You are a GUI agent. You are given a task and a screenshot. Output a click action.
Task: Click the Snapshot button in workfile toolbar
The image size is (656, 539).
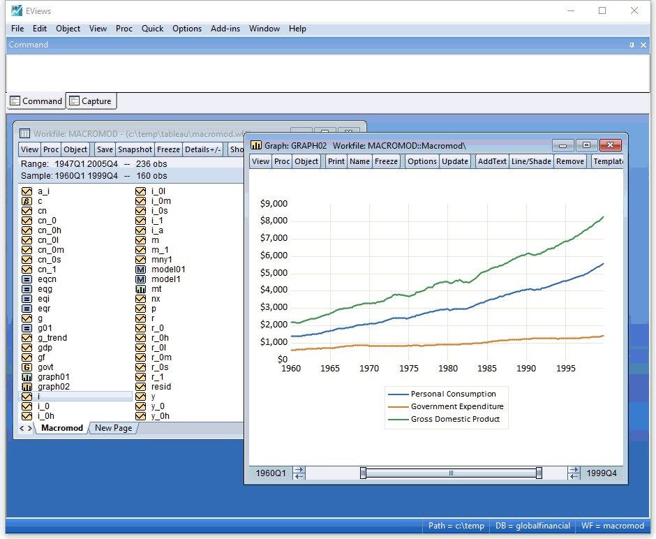(135, 149)
